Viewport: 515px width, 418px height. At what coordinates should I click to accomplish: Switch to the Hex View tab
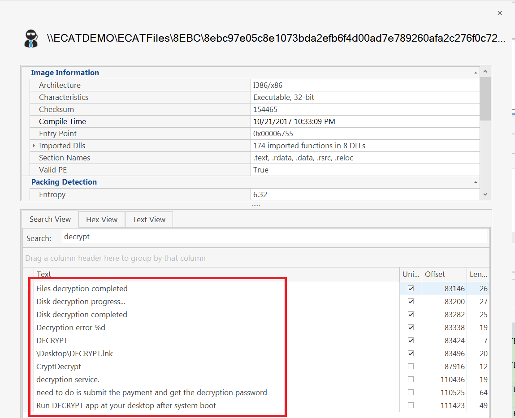pos(102,220)
